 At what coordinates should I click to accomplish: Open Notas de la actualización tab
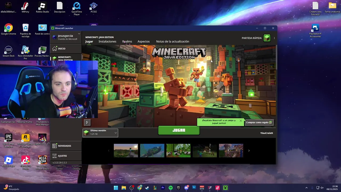(x=173, y=42)
